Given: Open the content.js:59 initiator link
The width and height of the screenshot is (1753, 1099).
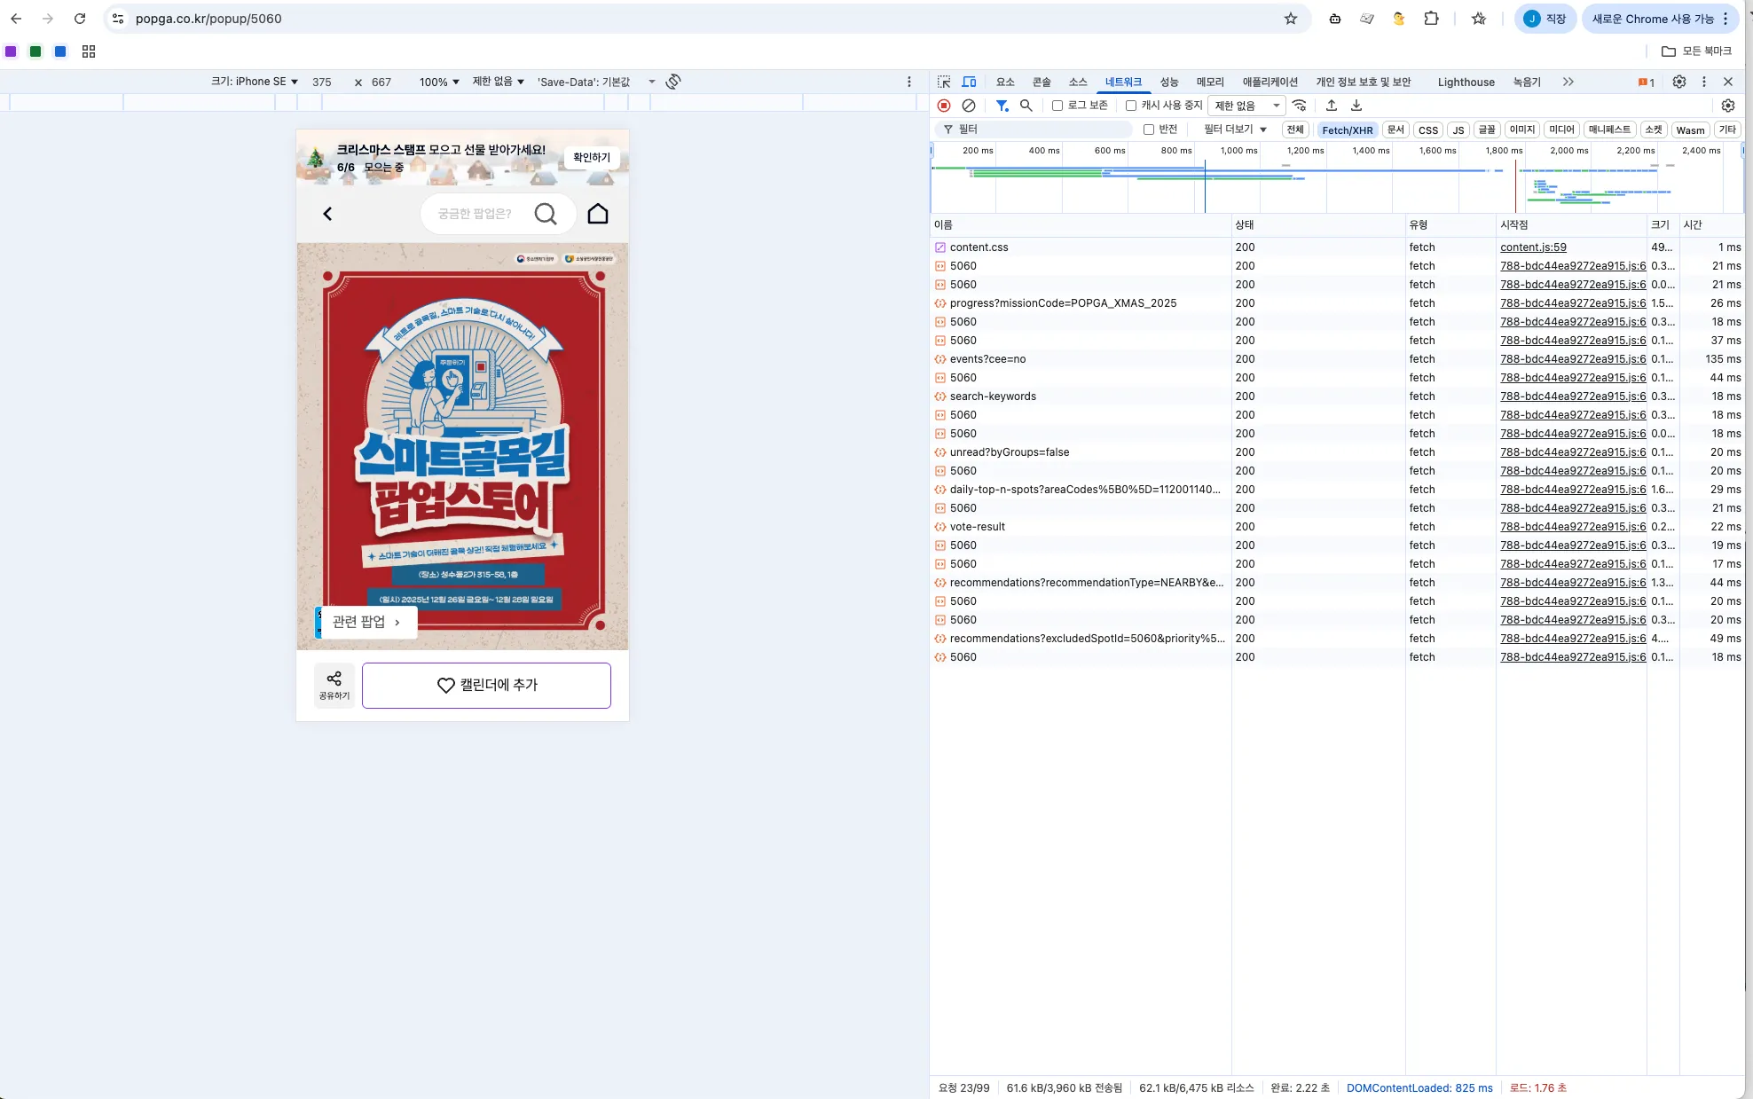Looking at the screenshot, I should 1533,247.
